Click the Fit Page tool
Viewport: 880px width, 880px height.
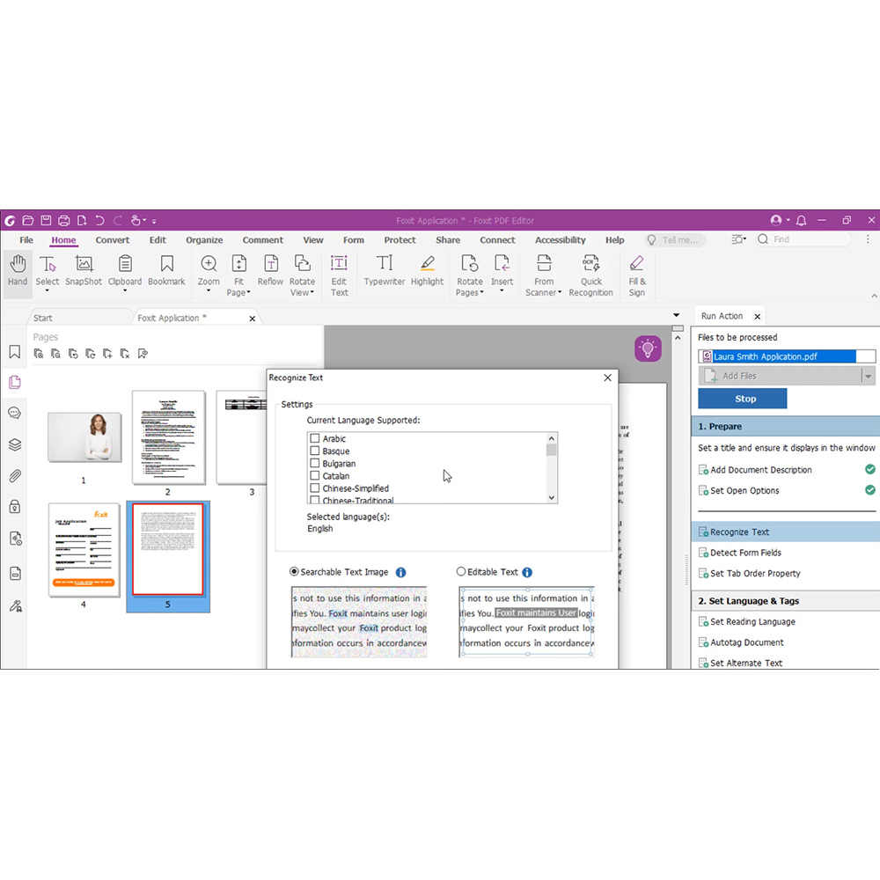point(238,275)
